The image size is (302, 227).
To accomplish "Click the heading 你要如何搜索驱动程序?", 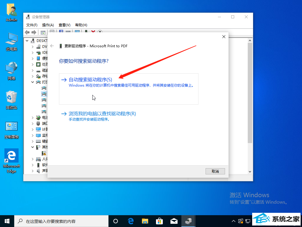I will 84,61.
